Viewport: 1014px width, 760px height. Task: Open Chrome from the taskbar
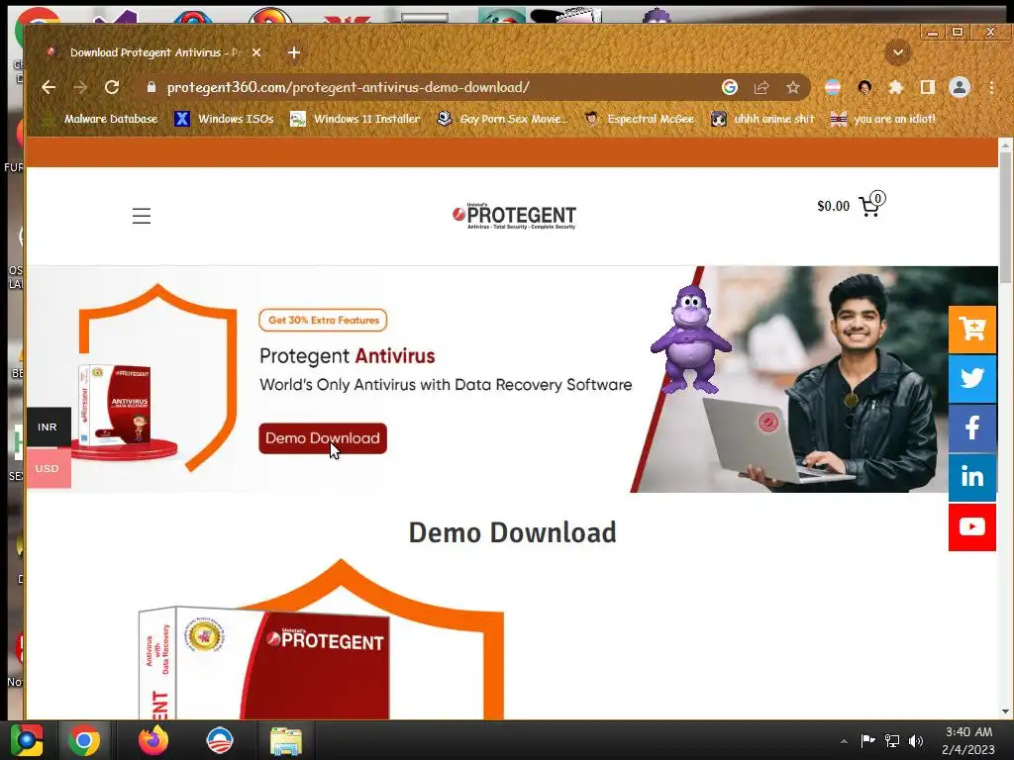(84, 740)
